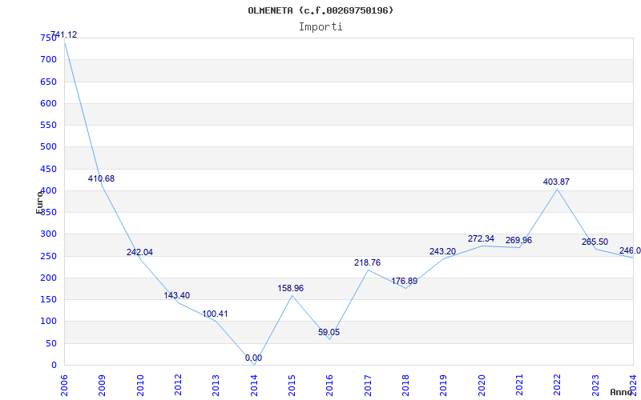Click the data label 176.89

coord(405,282)
